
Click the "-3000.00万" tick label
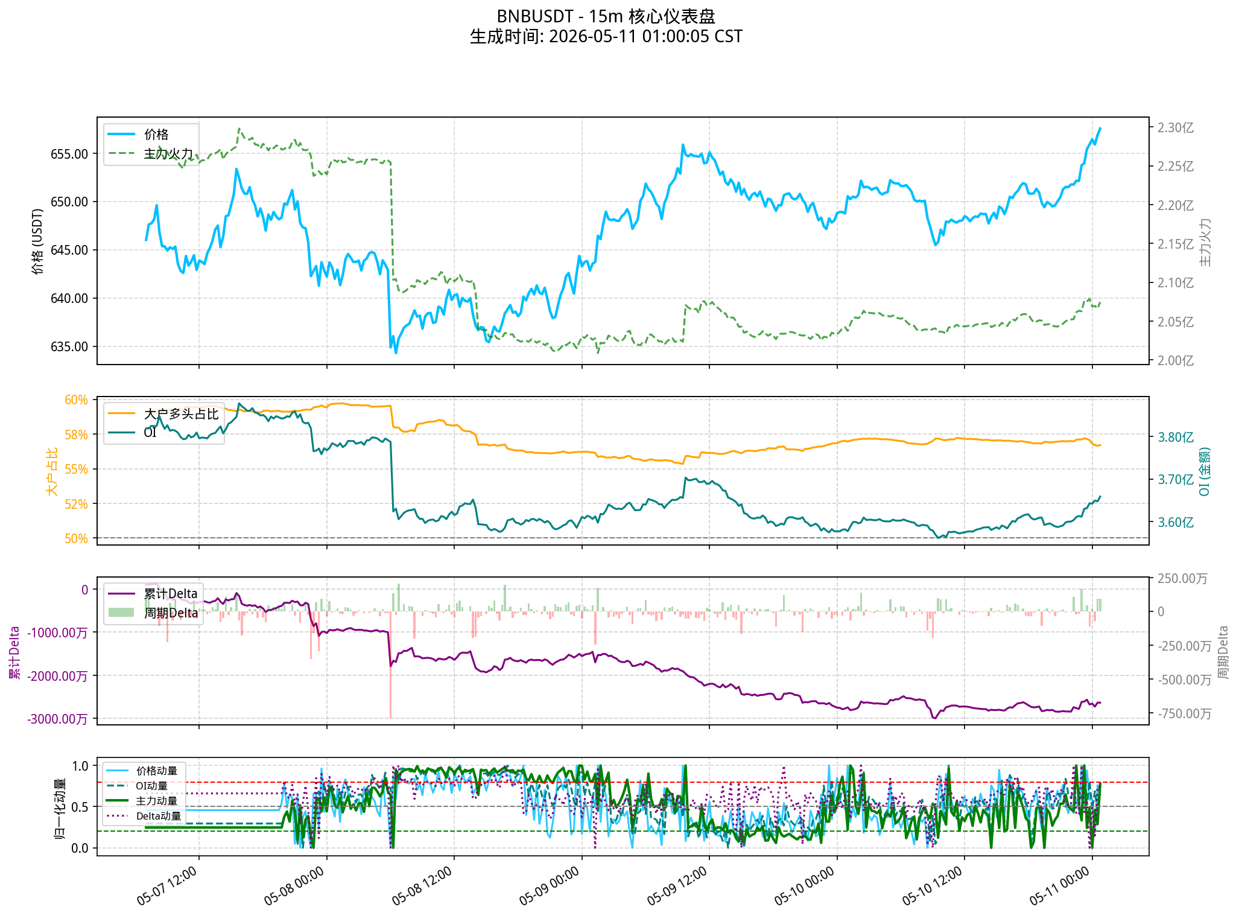[x=59, y=719]
